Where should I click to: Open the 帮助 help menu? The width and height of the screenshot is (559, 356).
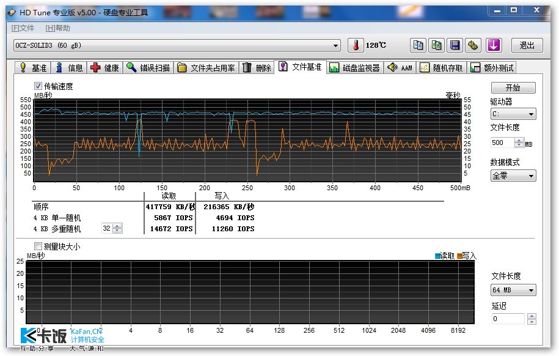click(58, 28)
